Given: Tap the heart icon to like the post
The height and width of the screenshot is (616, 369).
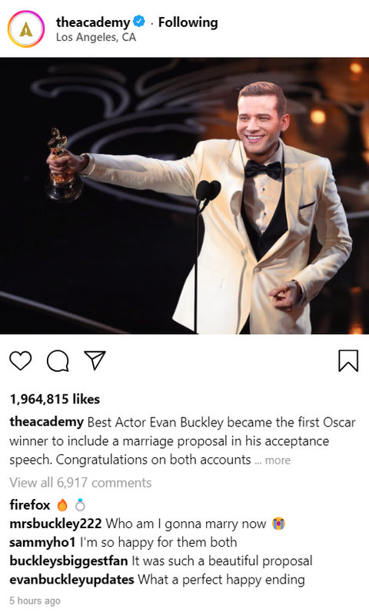Looking at the screenshot, I should tap(21, 360).
